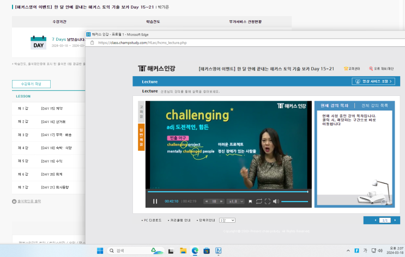Open lesson 제 1 강 [DAY 15] 계약
The image size is (405, 257).
(49, 108)
